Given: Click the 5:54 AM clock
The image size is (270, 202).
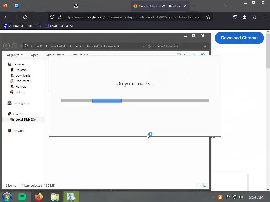Looking at the screenshot, I should [256, 197].
